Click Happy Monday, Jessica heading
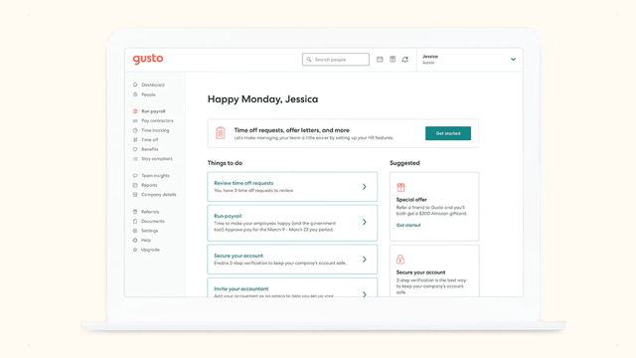This screenshot has height=358, width=636. (x=262, y=99)
